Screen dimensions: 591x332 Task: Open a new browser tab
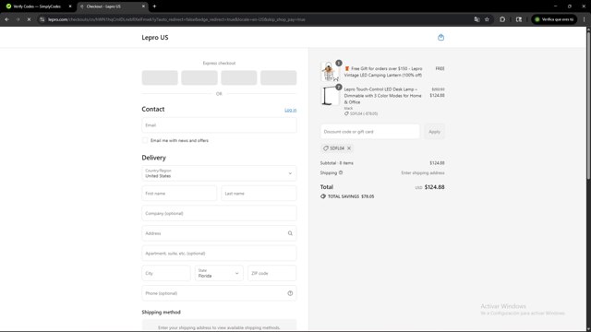point(154,6)
